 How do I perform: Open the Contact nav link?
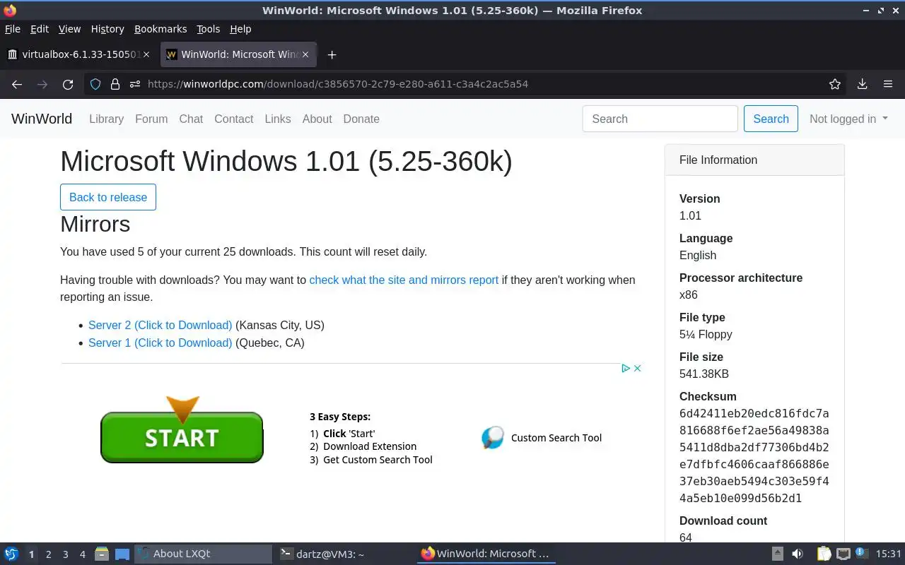click(x=233, y=119)
